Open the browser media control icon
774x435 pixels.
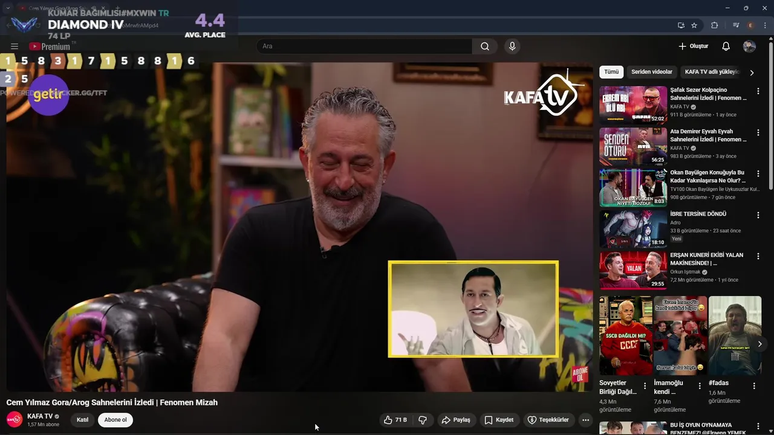(x=736, y=25)
